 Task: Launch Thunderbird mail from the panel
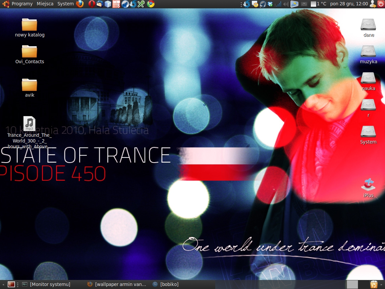point(100,4)
